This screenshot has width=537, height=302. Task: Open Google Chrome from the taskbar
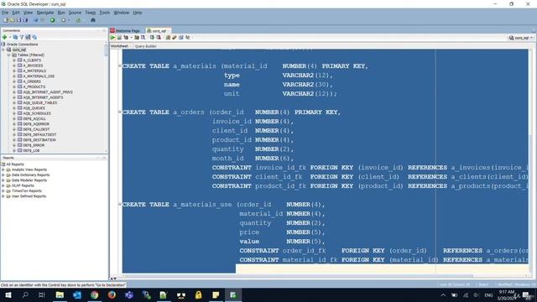point(95,294)
